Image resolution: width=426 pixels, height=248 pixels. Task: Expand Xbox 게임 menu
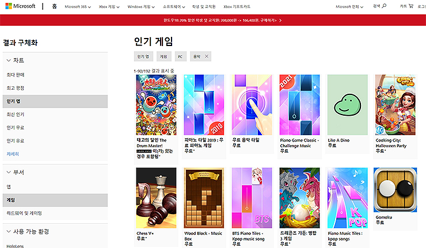tap(109, 6)
